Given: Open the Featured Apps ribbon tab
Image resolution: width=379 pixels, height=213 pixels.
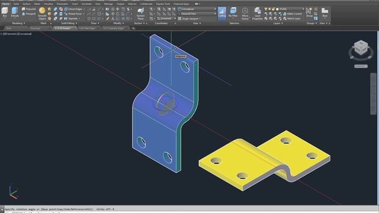Looking at the screenshot, I should (x=181, y=4).
